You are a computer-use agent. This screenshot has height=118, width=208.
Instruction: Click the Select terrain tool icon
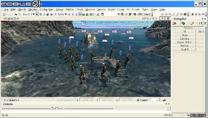(x=51, y=14)
